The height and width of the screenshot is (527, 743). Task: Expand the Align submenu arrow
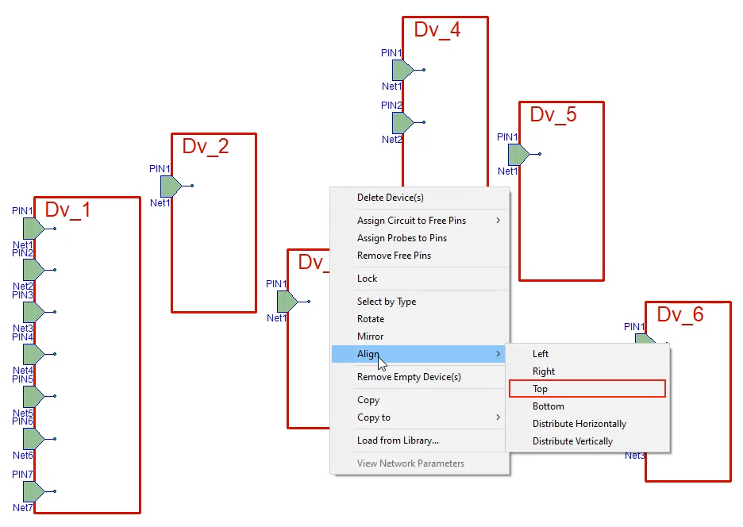[x=498, y=354]
